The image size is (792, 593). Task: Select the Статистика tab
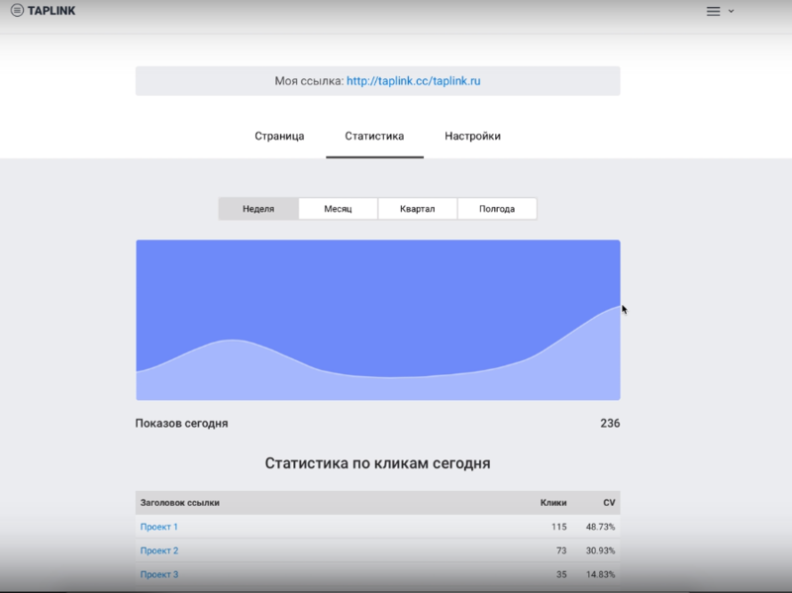[x=374, y=136]
